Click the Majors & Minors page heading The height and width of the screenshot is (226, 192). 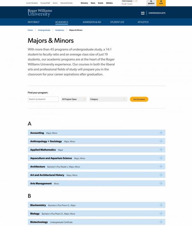pos(51,40)
